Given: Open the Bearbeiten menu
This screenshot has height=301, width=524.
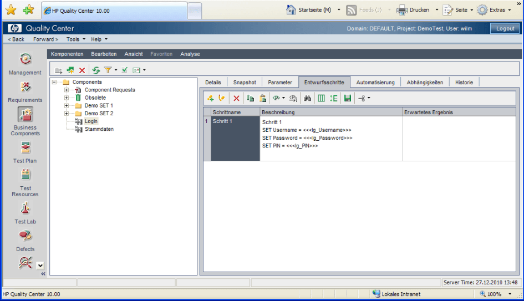Looking at the screenshot, I should 104,54.
